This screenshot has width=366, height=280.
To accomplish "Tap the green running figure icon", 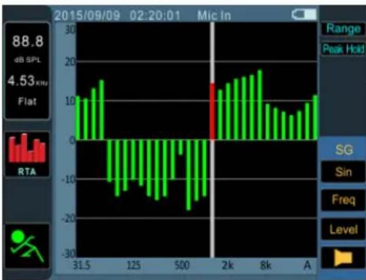I will point(27,246).
